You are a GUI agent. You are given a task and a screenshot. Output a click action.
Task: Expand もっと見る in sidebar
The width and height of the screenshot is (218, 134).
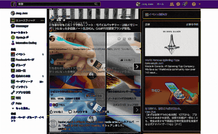(21, 108)
